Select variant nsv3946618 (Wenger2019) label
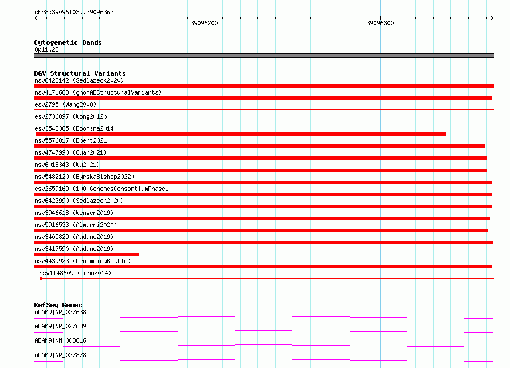Image resolution: width=510 pixels, height=368 pixels. click(x=74, y=213)
